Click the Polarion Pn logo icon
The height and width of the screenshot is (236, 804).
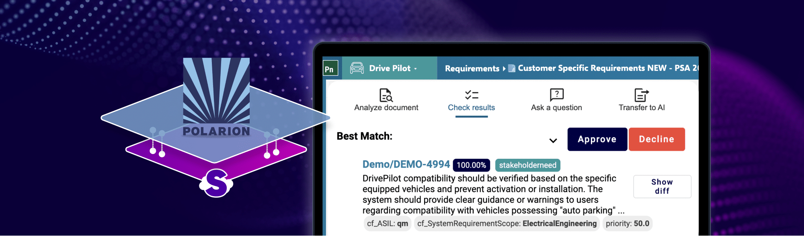330,69
